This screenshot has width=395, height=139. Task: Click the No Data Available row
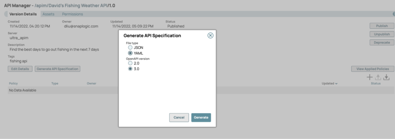pyautogui.click(x=201, y=90)
